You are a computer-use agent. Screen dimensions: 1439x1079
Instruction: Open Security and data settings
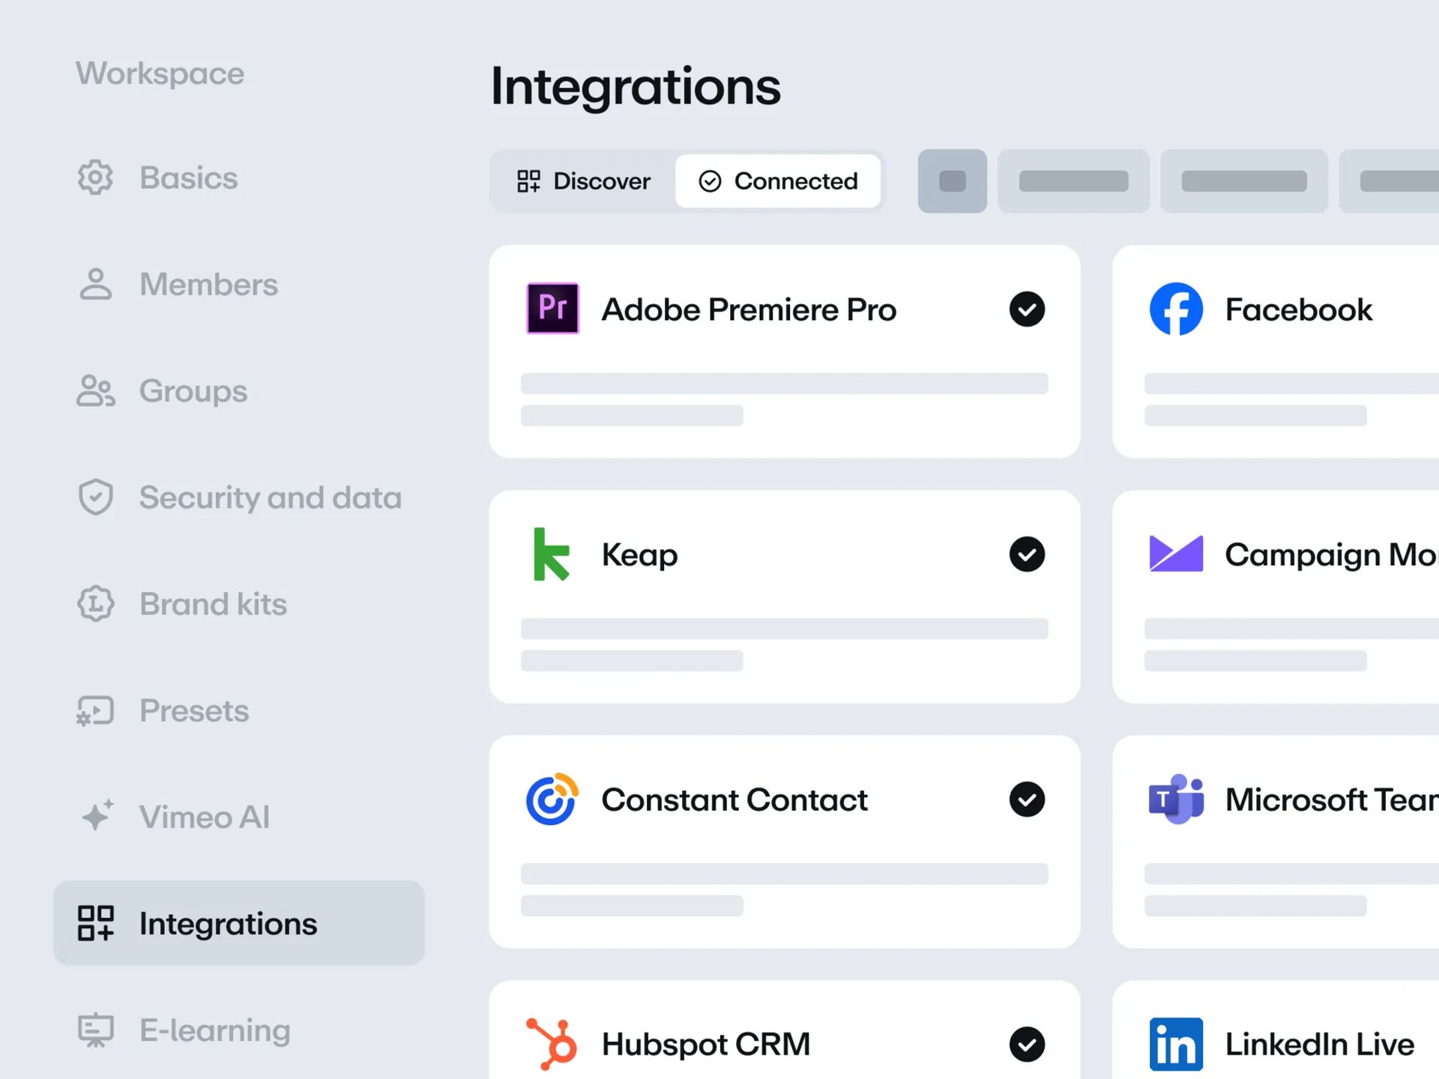tap(270, 498)
